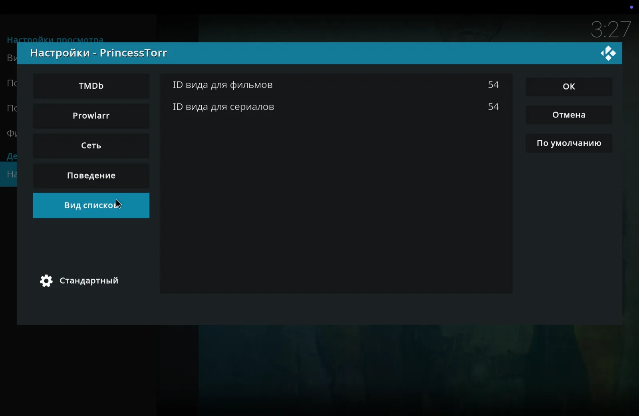Select the Сеть settings category
The image size is (639, 416).
click(91, 146)
